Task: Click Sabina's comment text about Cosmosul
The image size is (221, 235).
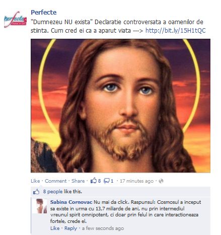Action: point(124,212)
